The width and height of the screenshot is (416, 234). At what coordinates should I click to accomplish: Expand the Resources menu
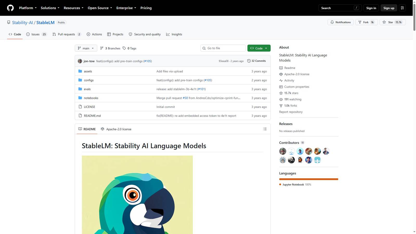click(74, 8)
